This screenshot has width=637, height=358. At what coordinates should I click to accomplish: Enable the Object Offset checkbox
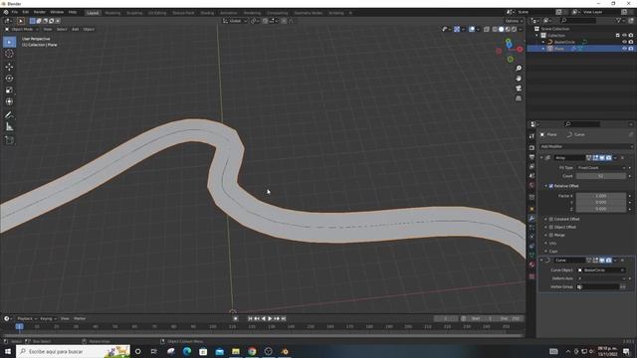pyautogui.click(x=551, y=227)
